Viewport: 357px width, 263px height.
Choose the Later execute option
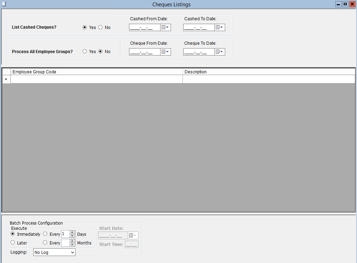[x=13, y=243]
